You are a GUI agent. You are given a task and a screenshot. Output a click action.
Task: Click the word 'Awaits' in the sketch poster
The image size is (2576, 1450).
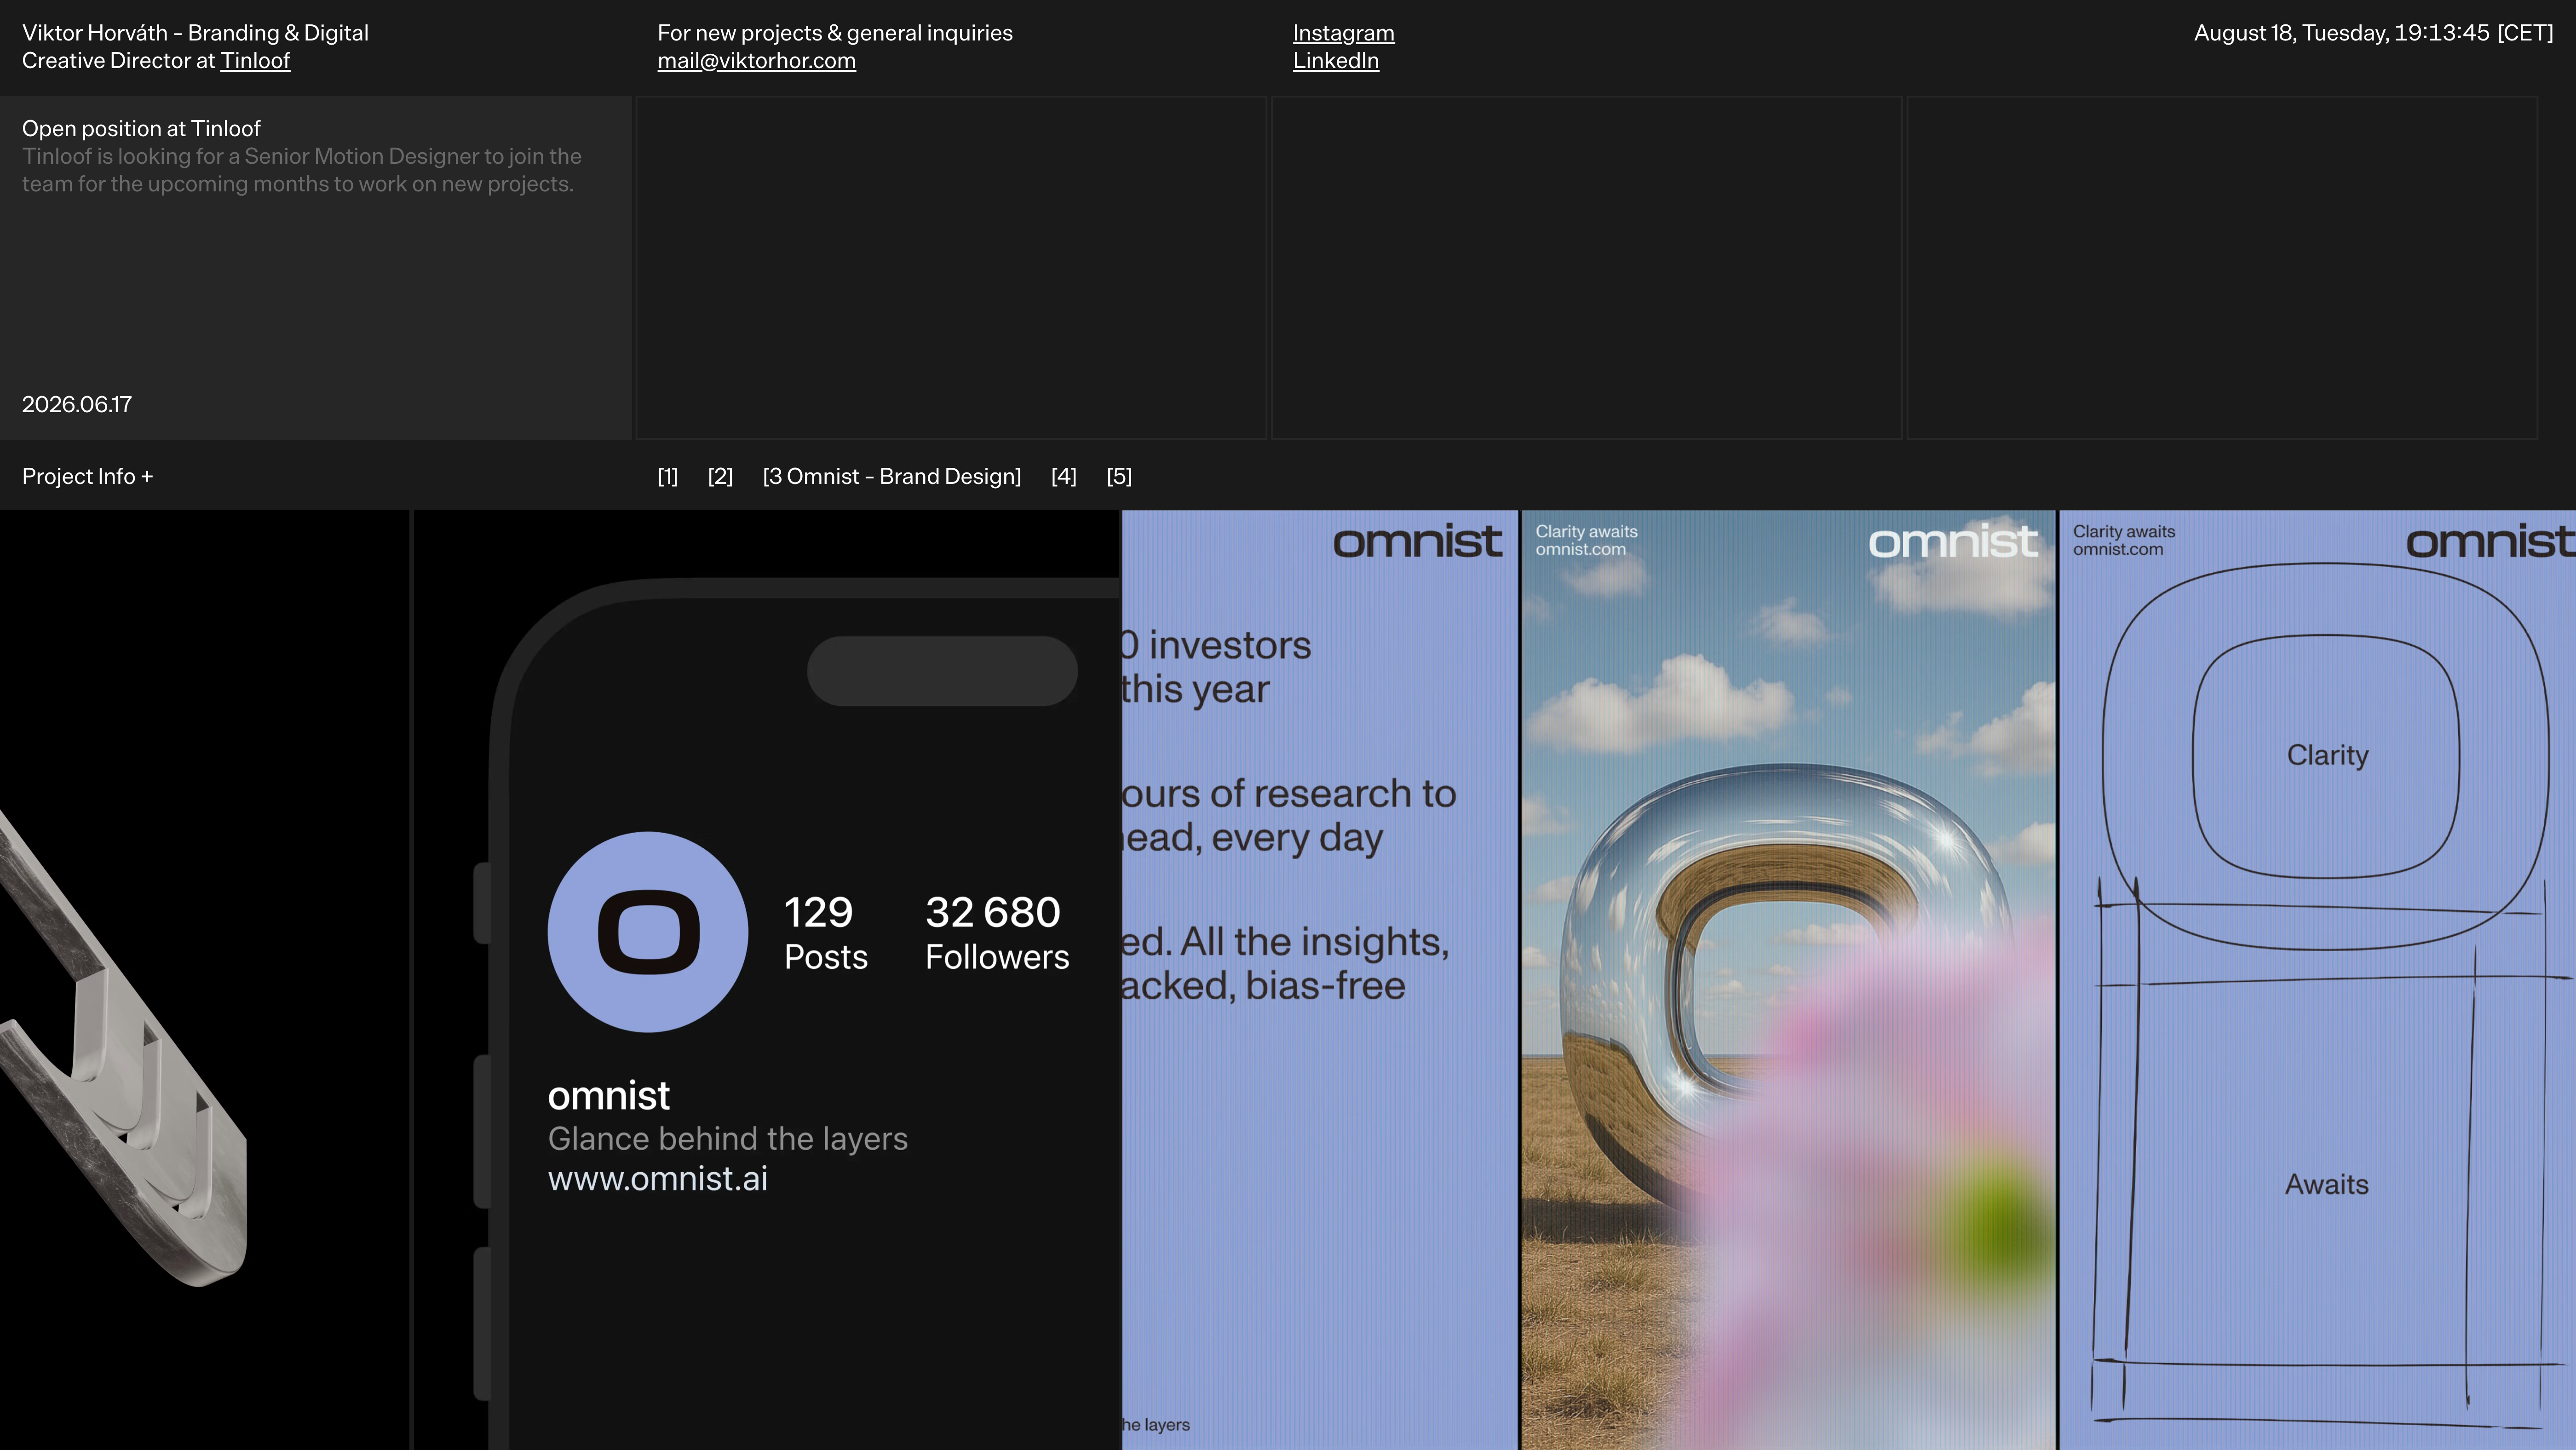pyautogui.click(x=2326, y=1184)
